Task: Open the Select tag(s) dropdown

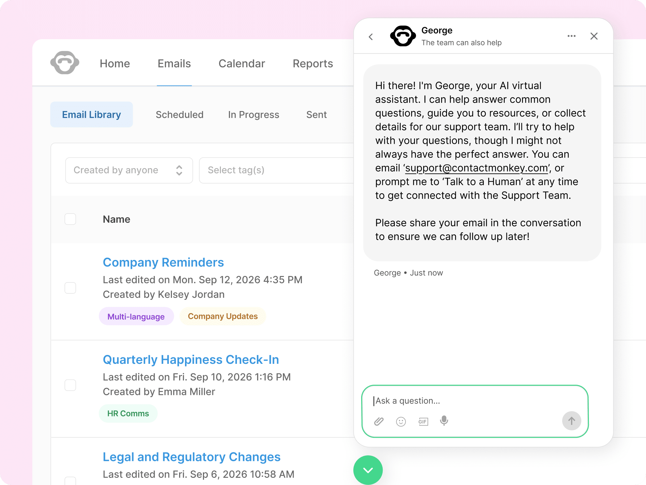Action: point(276,170)
